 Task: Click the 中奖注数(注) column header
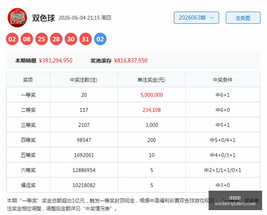point(84,80)
